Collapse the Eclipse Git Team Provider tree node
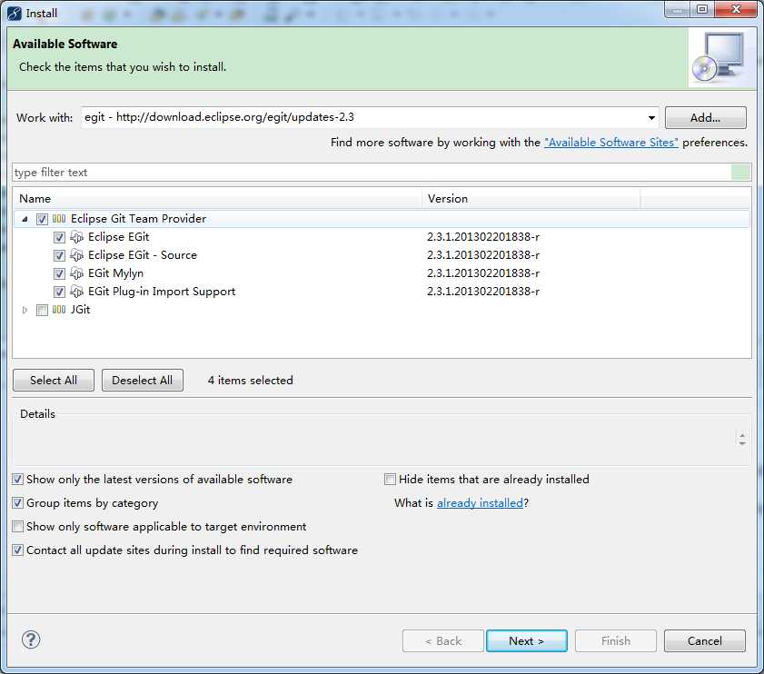Viewport: 764px width, 674px height. 25,219
